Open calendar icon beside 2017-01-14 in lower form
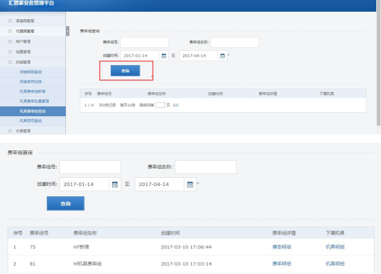The width and height of the screenshot is (381, 274). coord(115,185)
